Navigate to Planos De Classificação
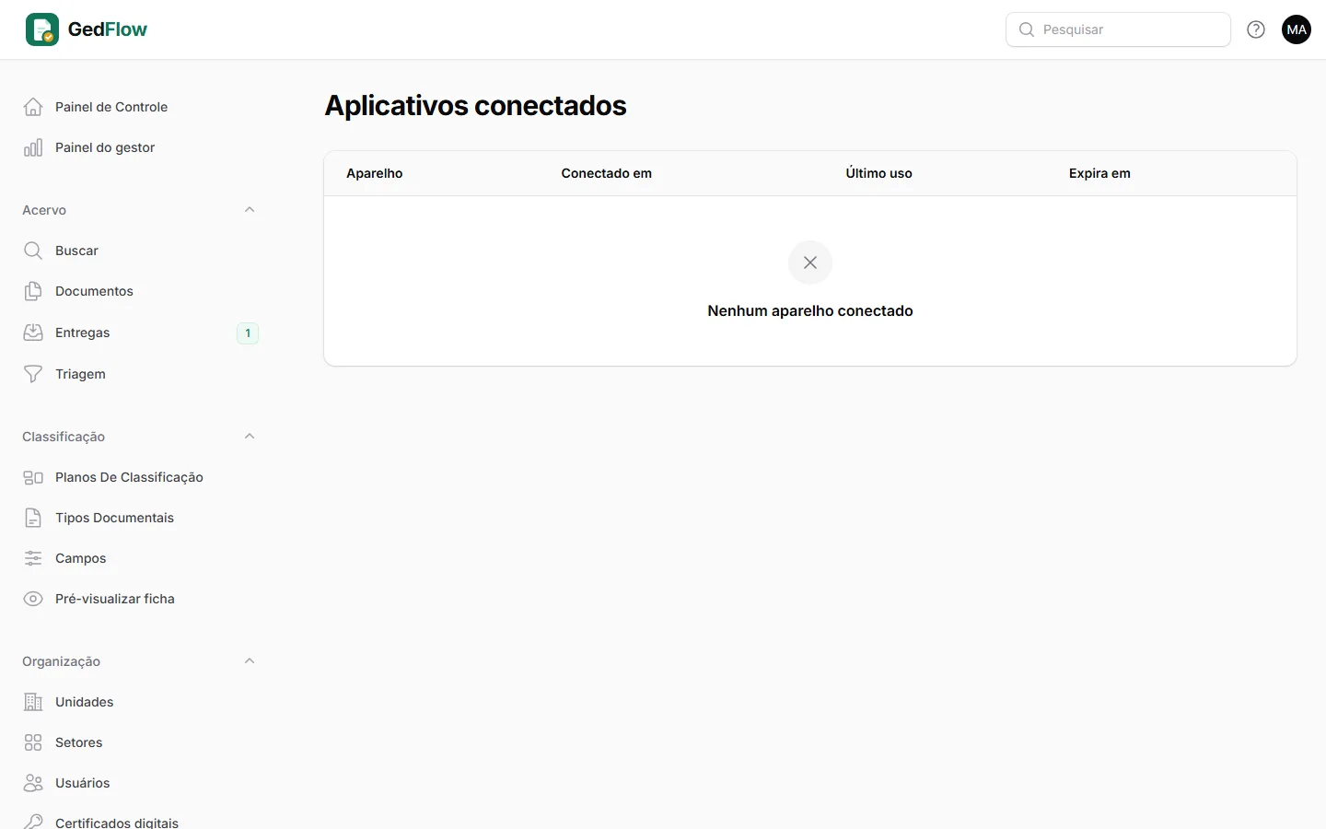Screen dimensions: 1326x829 (x=140, y=477)
